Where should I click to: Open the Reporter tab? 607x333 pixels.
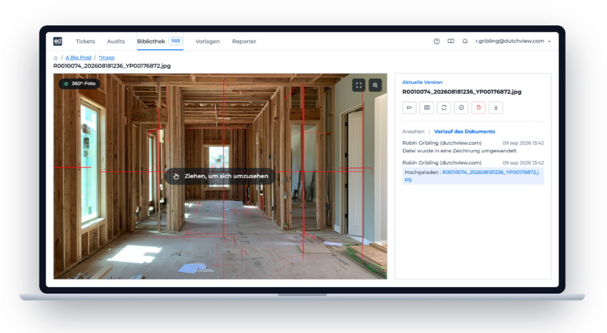click(244, 41)
